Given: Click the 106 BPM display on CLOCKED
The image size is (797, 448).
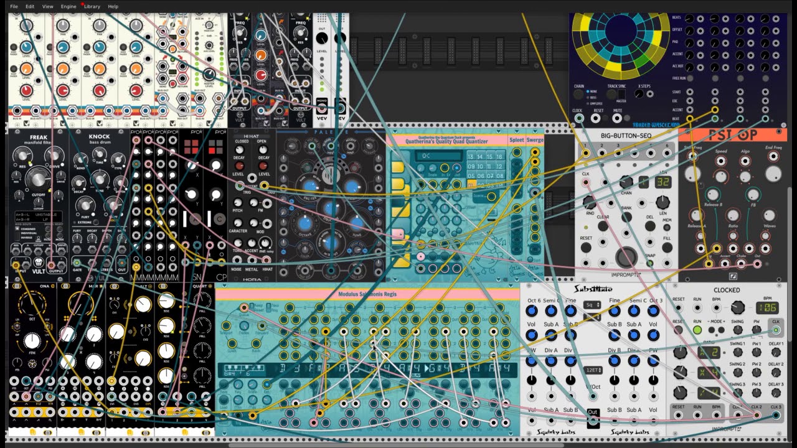Looking at the screenshot, I should click(768, 307).
